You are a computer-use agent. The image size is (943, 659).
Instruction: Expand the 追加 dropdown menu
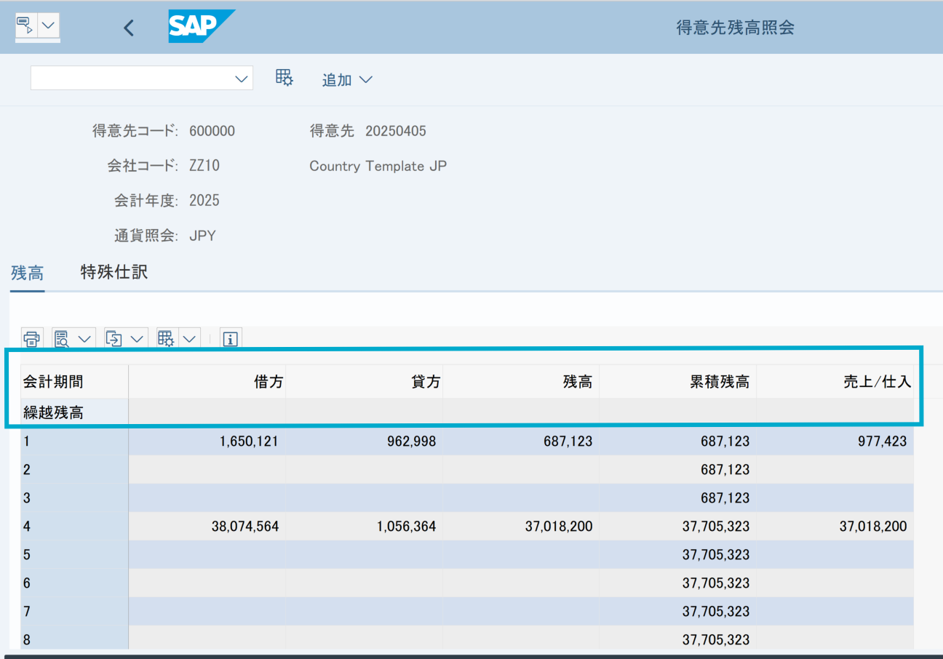347,80
